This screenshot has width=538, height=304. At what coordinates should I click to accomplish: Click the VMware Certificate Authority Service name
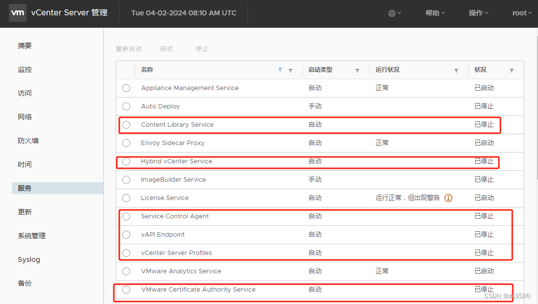198,290
